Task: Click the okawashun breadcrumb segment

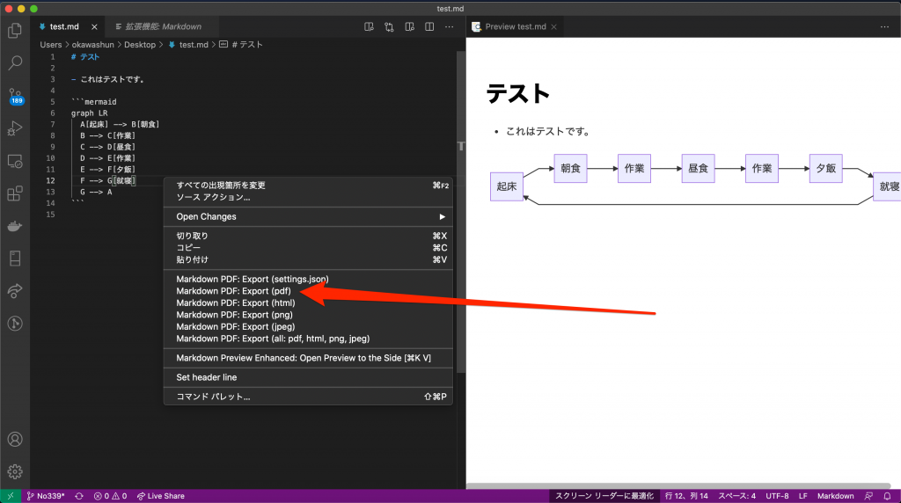Action: tap(93, 44)
